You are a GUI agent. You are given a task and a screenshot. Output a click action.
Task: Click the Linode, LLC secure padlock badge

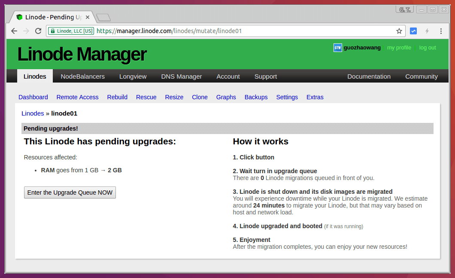pyautogui.click(x=71, y=31)
